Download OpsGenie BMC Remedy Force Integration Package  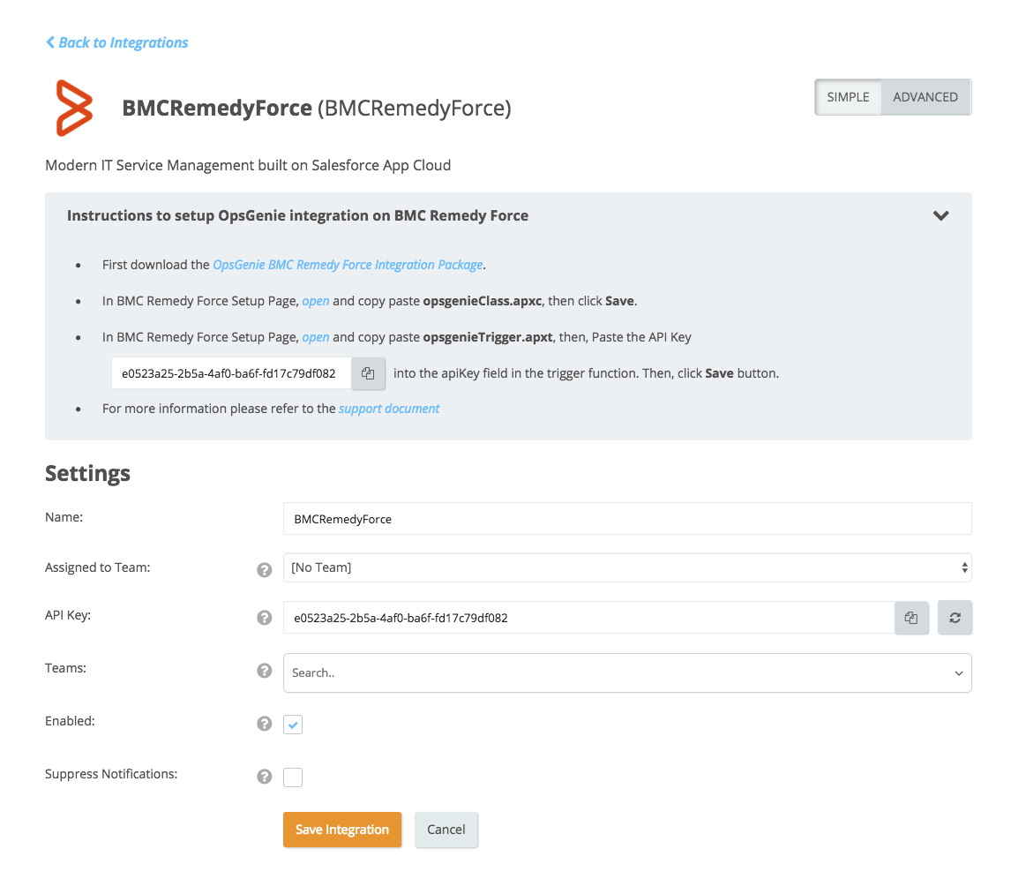[x=348, y=265]
